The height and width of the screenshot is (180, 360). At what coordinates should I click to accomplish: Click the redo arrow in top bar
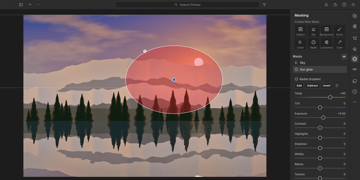tap(38, 4)
